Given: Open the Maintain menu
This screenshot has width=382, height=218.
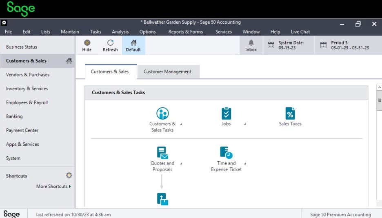Looking at the screenshot, I should coord(70,32).
